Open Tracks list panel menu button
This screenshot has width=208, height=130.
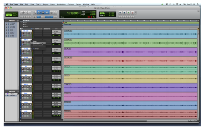point(18,21)
